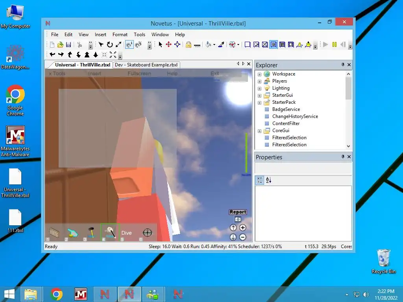
Task: Pause the simulation with yellow bars
Action: (335, 45)
